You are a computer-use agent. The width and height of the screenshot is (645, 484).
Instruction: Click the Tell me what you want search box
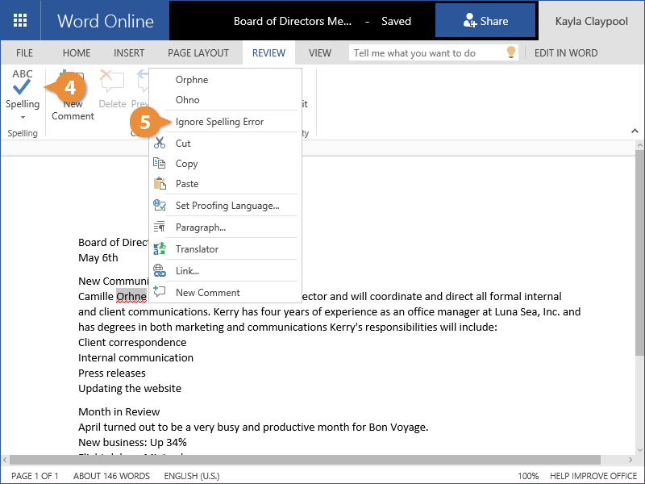point(426,53)
